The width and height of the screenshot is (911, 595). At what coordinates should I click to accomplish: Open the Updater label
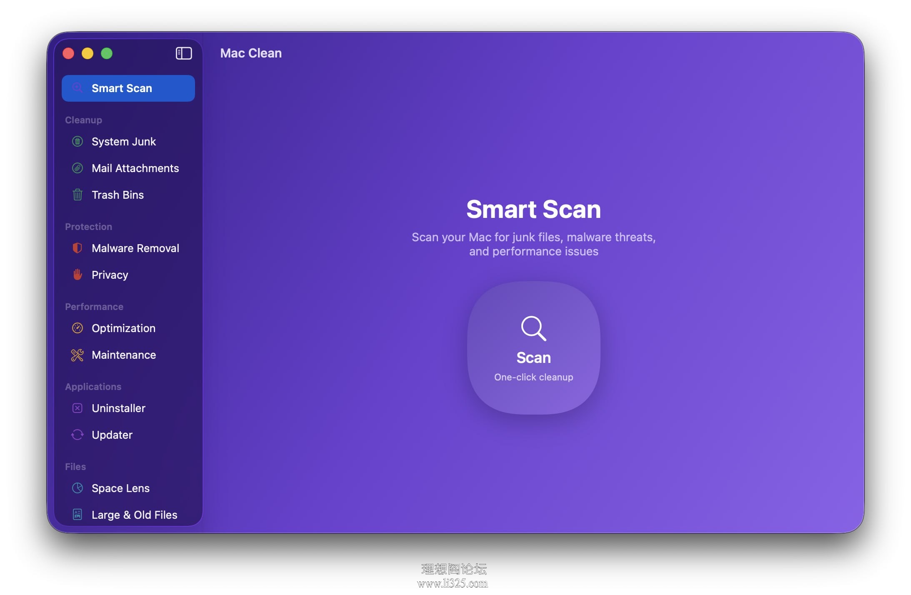[x=112, y=435]
